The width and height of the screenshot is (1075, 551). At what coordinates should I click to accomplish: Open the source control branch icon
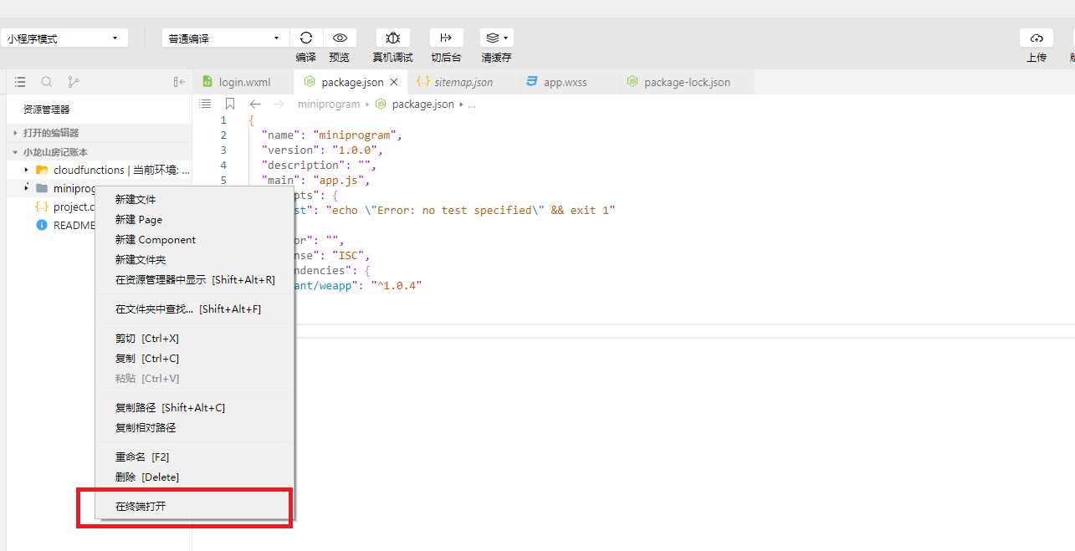[x=73, y=82]
